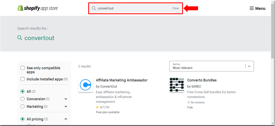Select the All category radio button
Screen dimensions: 275x126
pyautogui.click(x=22, y=91)
